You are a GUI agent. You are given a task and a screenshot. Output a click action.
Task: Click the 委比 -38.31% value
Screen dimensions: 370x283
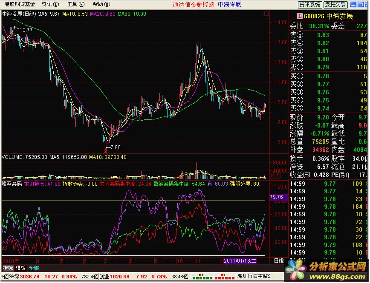[318, 26]
